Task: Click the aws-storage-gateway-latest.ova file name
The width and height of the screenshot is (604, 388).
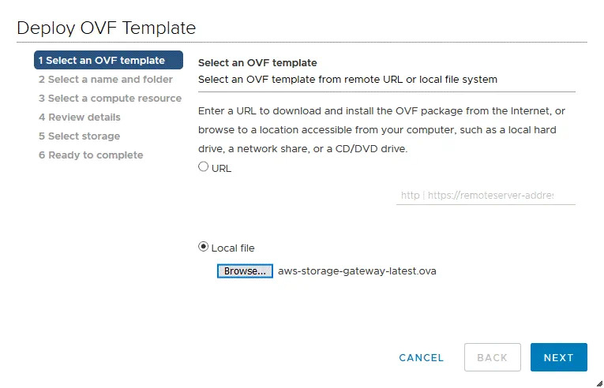Action: click(x=357, y=271)
